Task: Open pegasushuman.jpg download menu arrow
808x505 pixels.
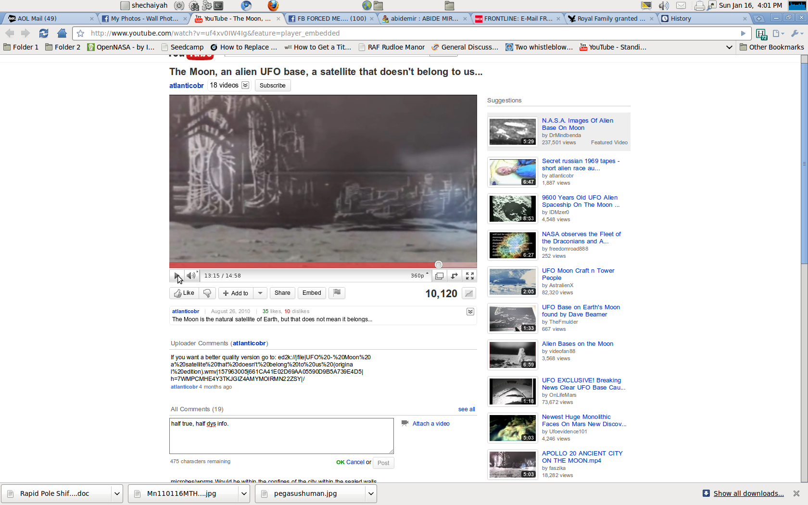Action: (371, 494)
